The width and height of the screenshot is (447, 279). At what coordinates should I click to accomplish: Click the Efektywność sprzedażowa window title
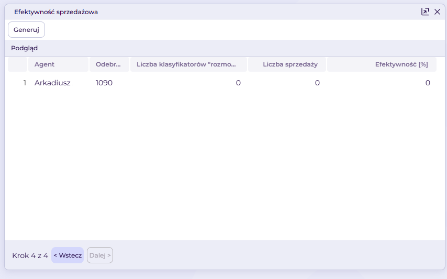[x=56, y=12]
